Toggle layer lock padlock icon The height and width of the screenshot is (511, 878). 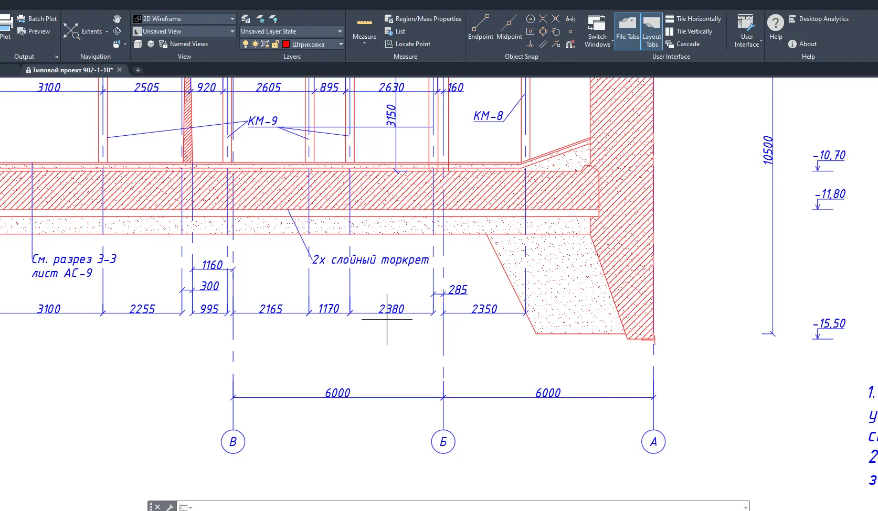275,44
